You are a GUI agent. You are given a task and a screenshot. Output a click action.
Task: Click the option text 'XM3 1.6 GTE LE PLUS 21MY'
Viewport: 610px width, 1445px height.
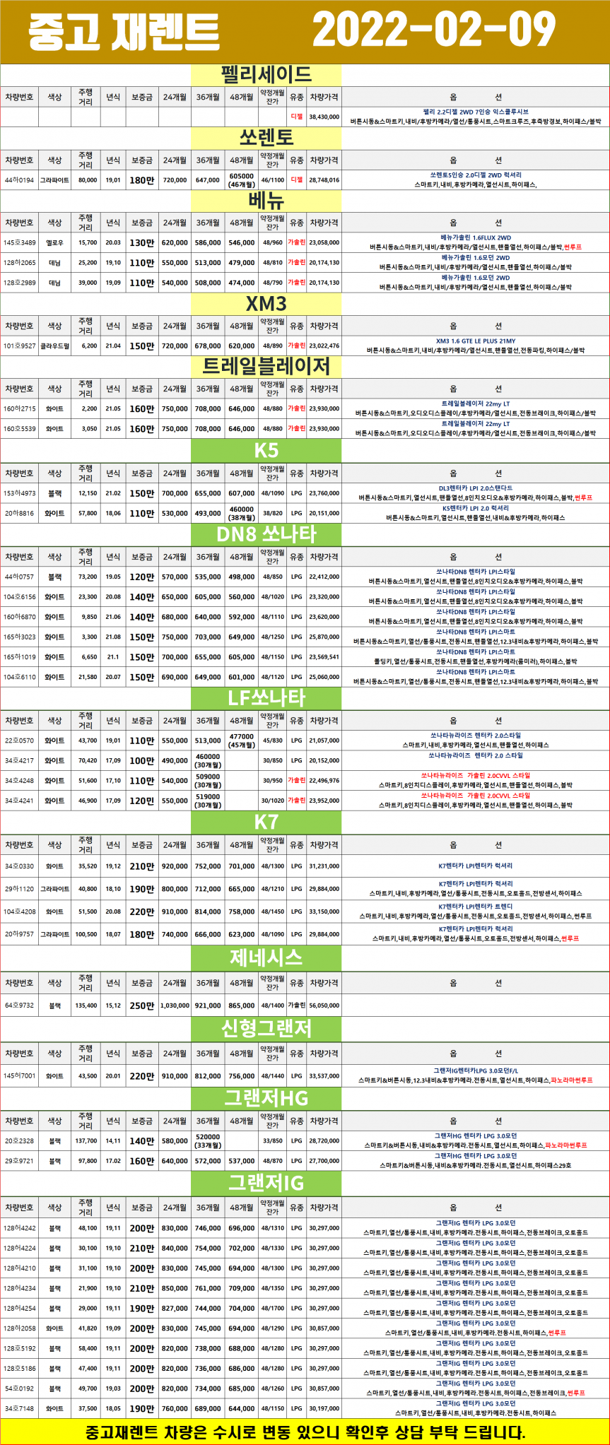(x=476, y=341)
